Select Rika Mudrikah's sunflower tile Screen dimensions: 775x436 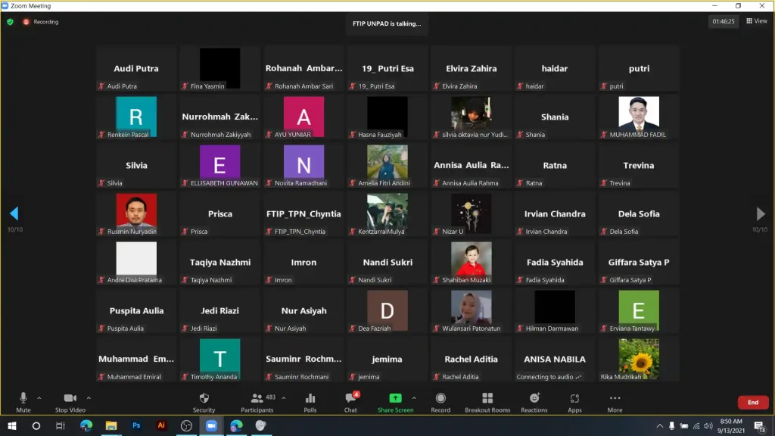(x=639, y=360)
